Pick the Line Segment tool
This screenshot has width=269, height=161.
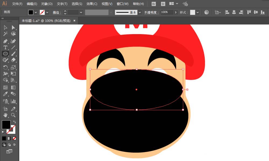13,47
